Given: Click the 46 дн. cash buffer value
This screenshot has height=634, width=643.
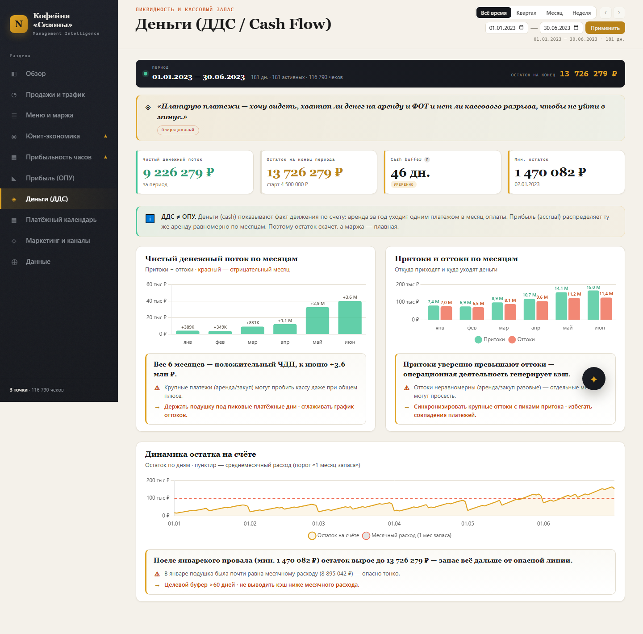Looking at the screenshot, I should pos(410,173).
